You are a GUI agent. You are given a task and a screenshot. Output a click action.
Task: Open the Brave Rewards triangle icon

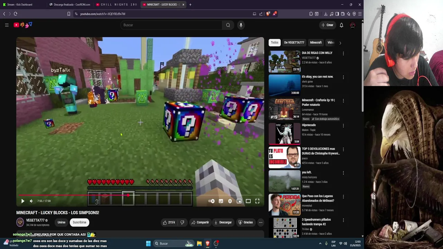pos(274,14)
